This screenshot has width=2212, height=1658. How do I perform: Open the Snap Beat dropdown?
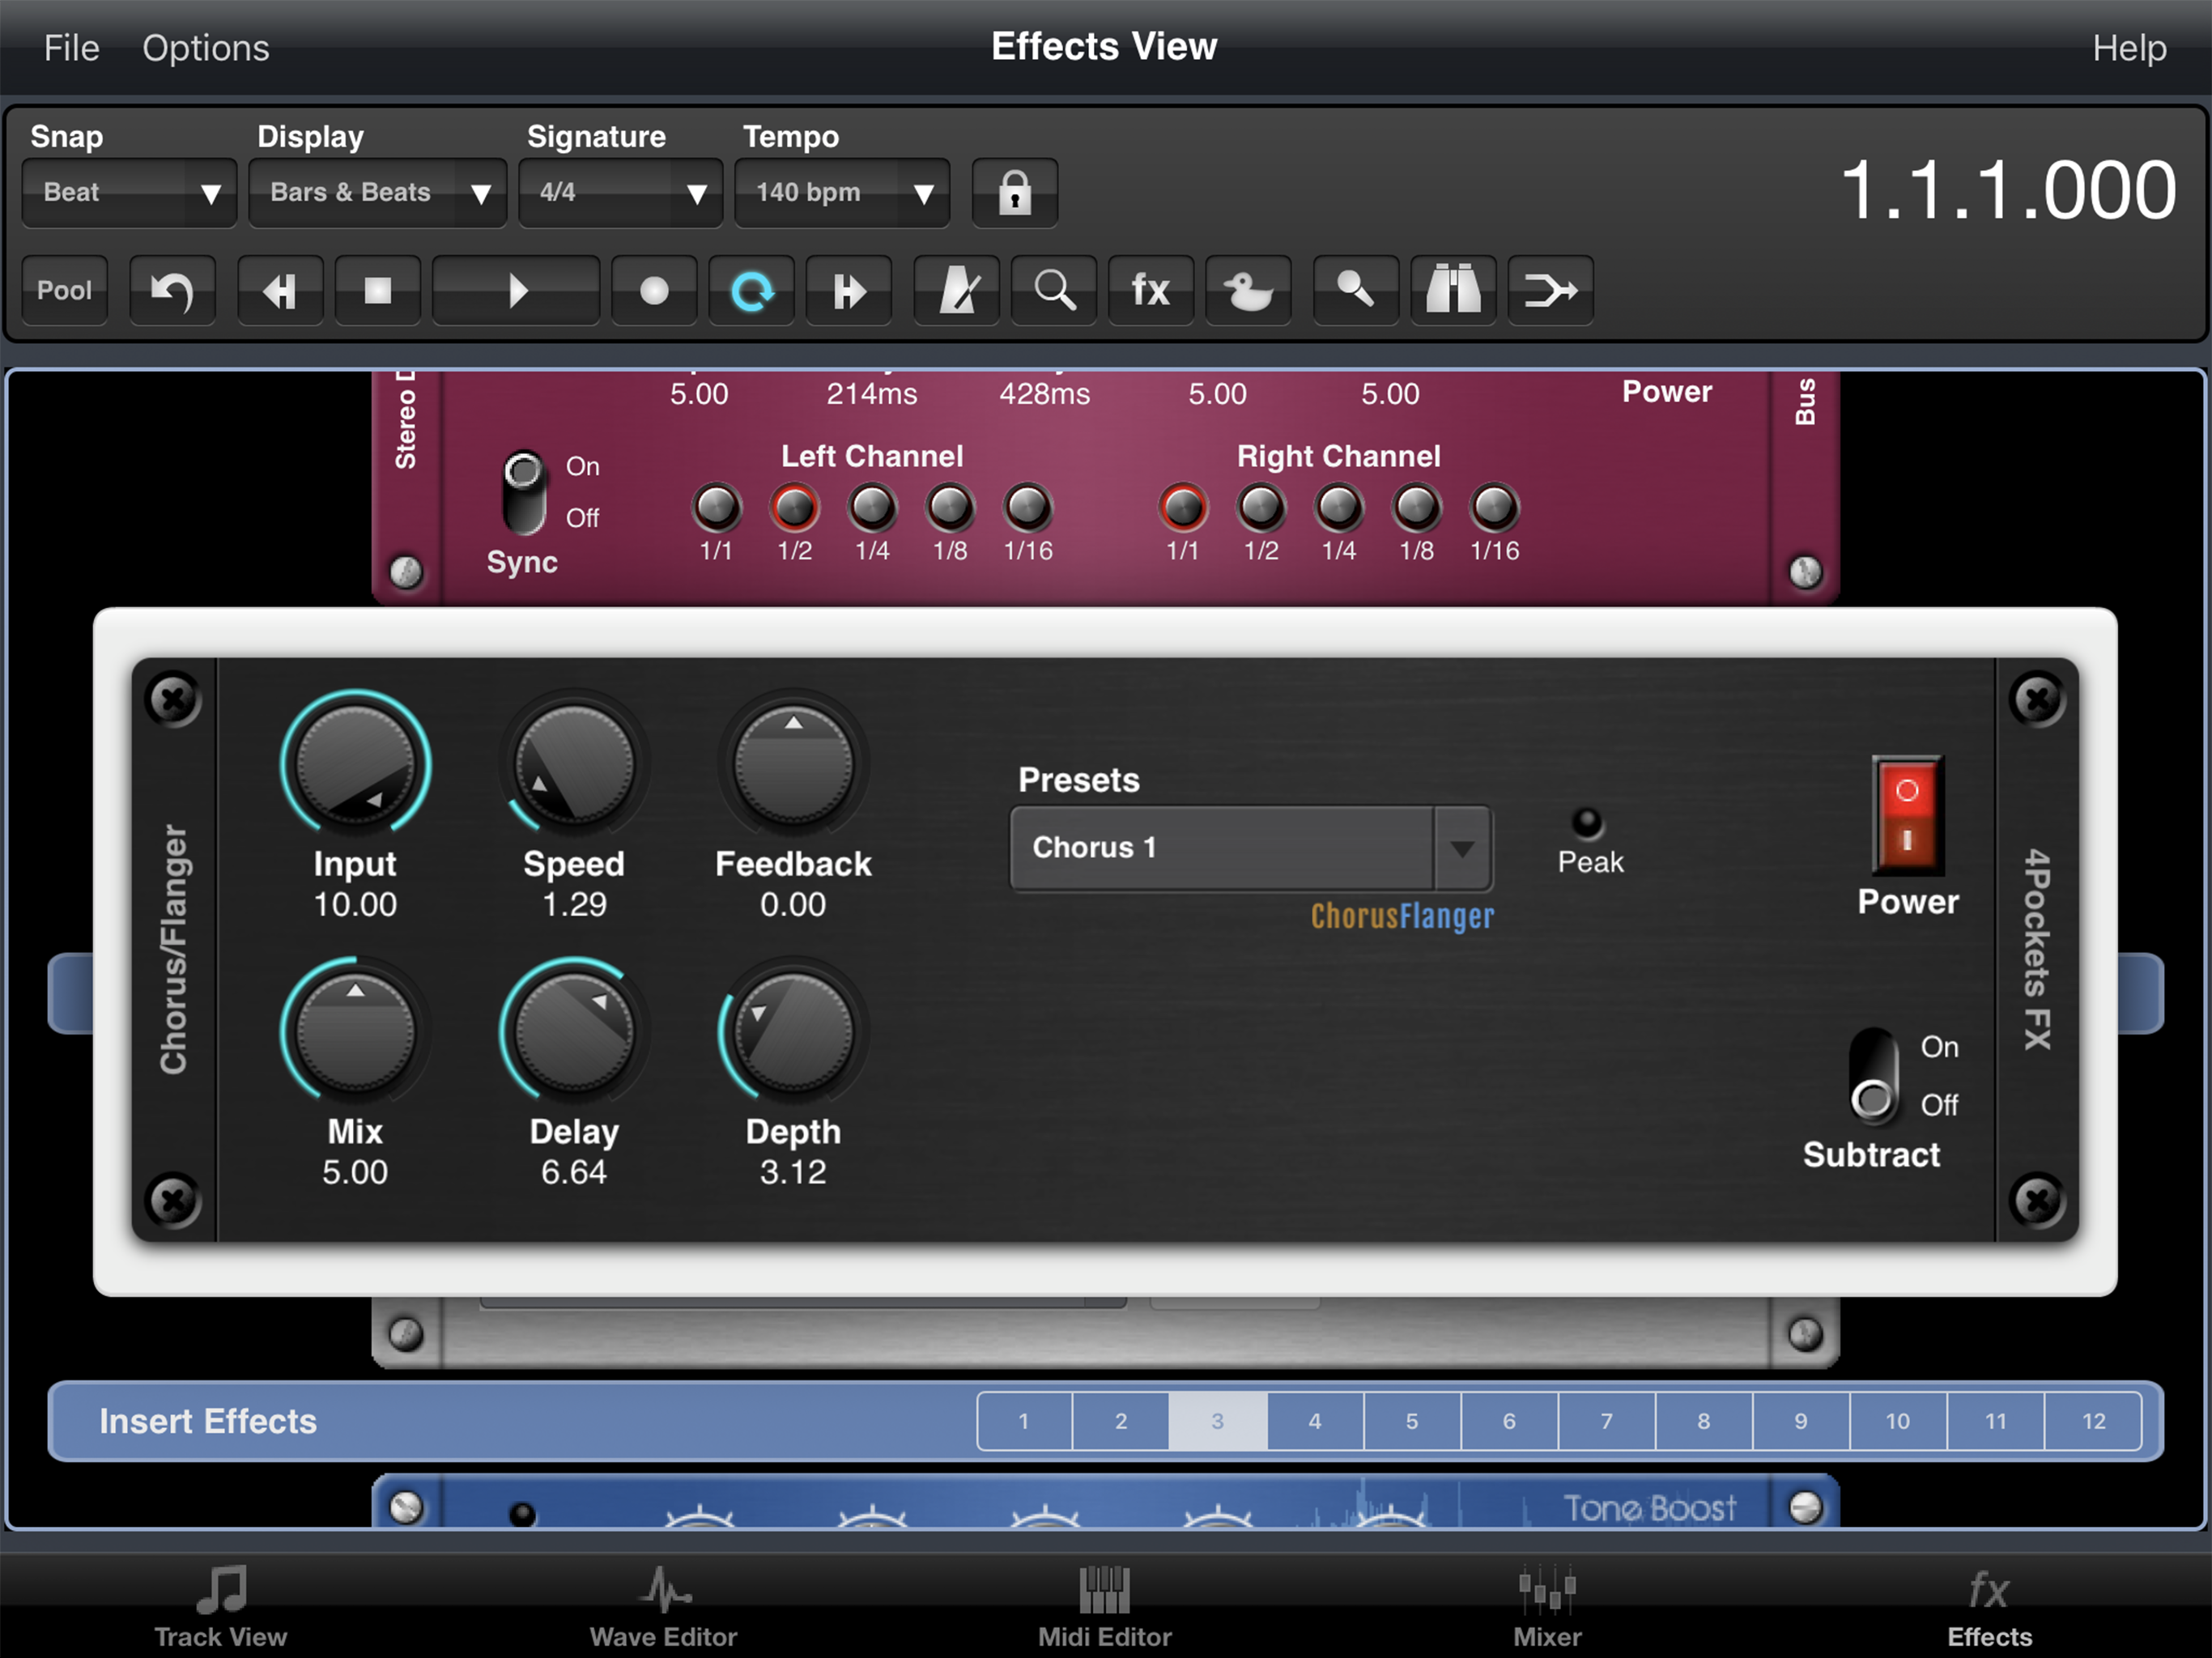[x=129, y=192]
